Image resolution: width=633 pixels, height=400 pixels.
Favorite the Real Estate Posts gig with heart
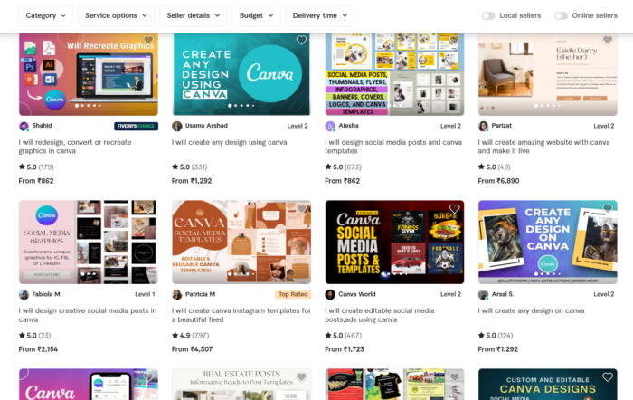[x=301, y=377]
